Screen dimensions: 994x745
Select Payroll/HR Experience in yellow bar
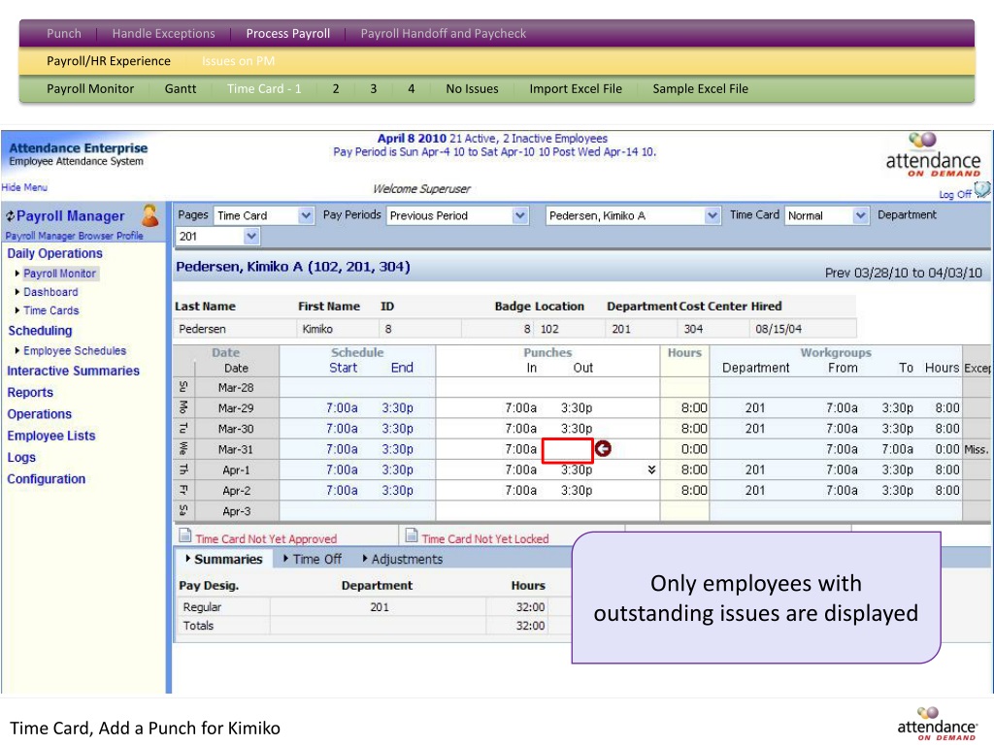(109, 61)
